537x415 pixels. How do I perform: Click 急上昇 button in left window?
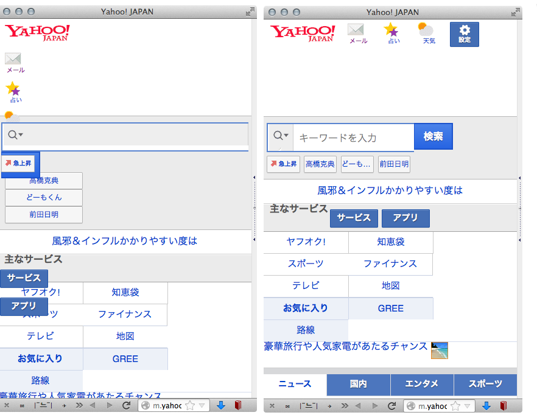coord(18,163)
